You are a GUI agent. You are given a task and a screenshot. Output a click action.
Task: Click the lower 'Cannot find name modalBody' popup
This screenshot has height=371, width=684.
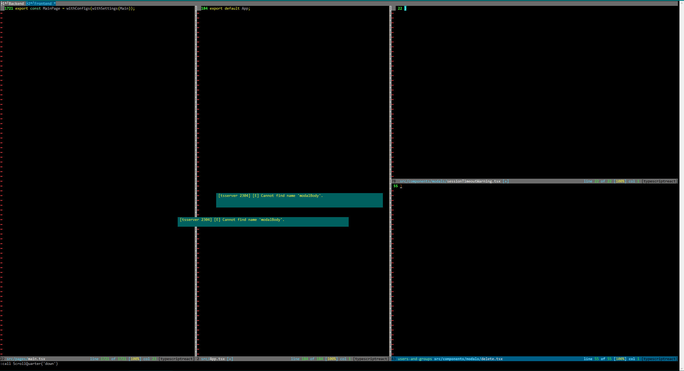(x=263, y=222)
